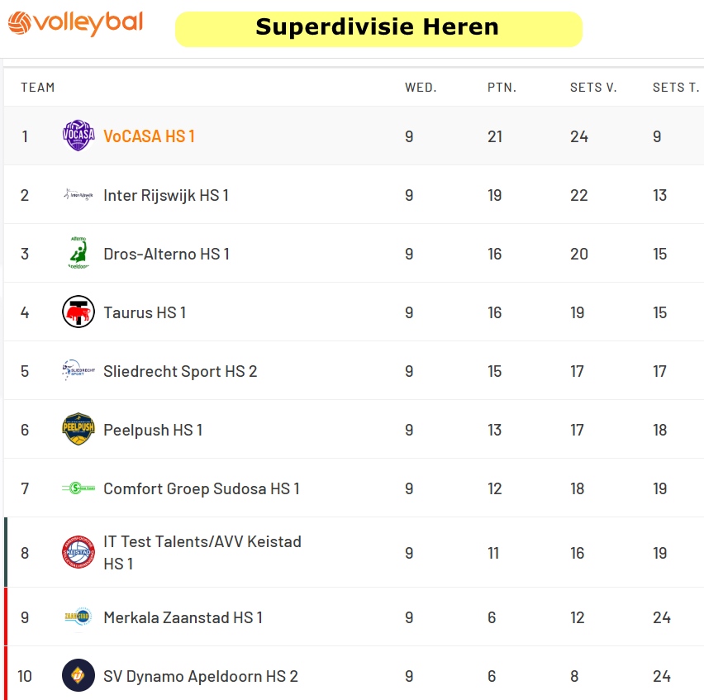Image resolution: width=704 pixels, height=700 pixels.
Task: Click the WED. column header
Action: point(421,88)
